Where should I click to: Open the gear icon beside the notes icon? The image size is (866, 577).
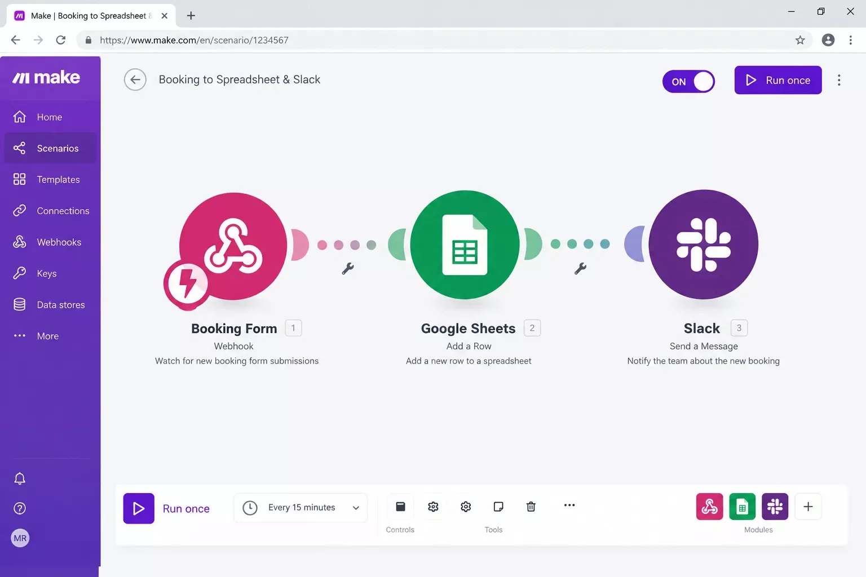[x=466, y=507]
